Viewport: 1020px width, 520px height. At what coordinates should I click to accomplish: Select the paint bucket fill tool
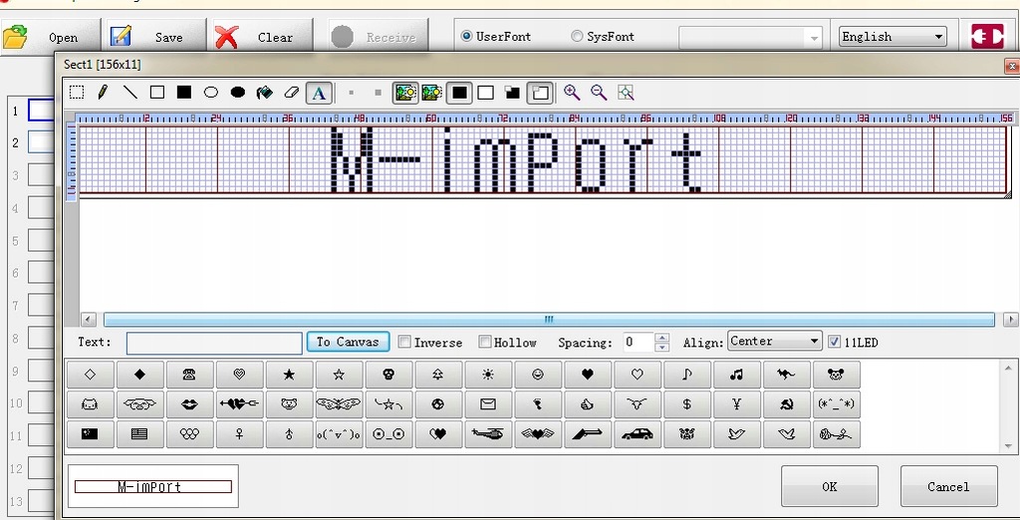[265, 93]
